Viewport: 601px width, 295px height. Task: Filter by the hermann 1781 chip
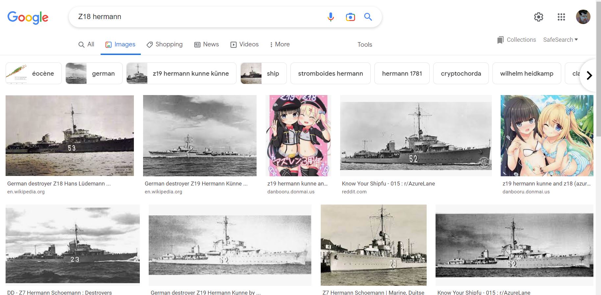(402, 73)
